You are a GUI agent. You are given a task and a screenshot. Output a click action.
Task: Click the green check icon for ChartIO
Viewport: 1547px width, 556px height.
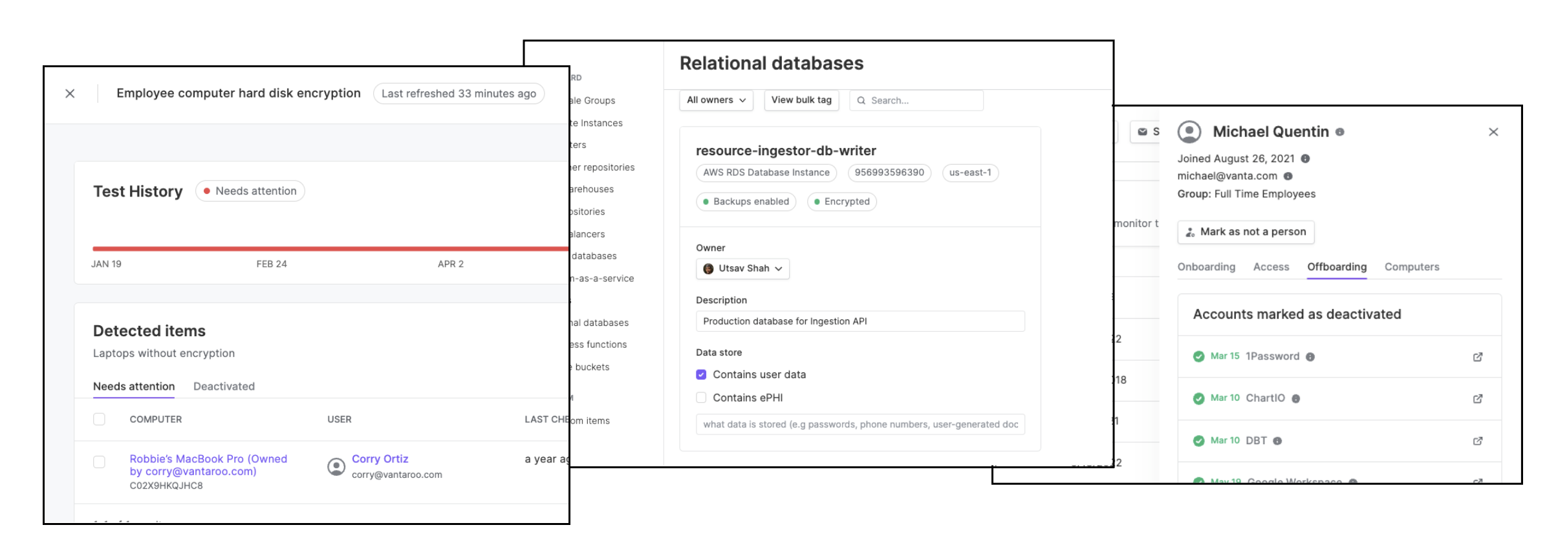point(1198,398)
